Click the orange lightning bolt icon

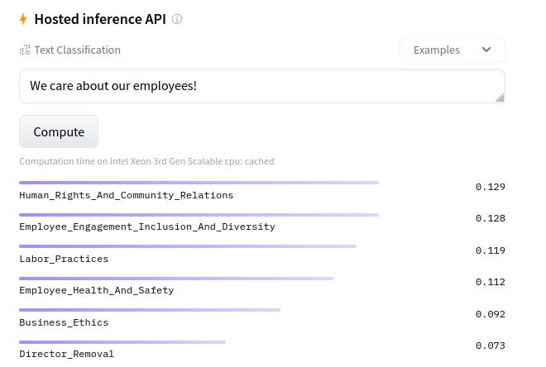(x=23, y=19)
